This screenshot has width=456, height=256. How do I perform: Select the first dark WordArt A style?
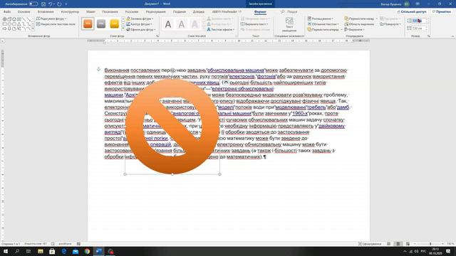tap(168, 24)
